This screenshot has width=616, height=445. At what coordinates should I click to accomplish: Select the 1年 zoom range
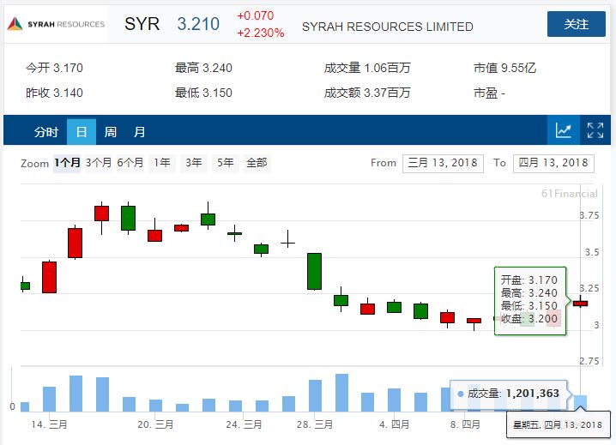pyautogui.click(x=162, y=163)
